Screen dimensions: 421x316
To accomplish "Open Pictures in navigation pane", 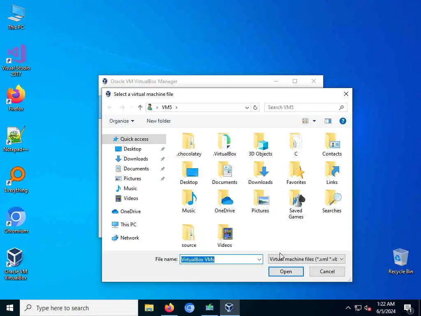I will [132, 179].
